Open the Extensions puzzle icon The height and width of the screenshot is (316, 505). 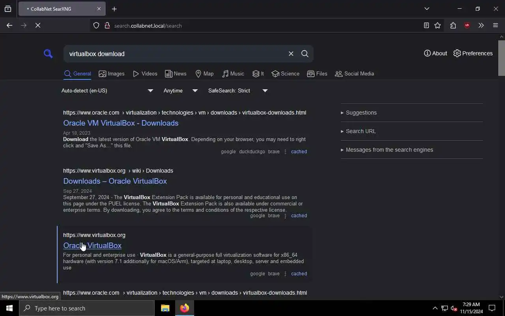coord(453,26)
